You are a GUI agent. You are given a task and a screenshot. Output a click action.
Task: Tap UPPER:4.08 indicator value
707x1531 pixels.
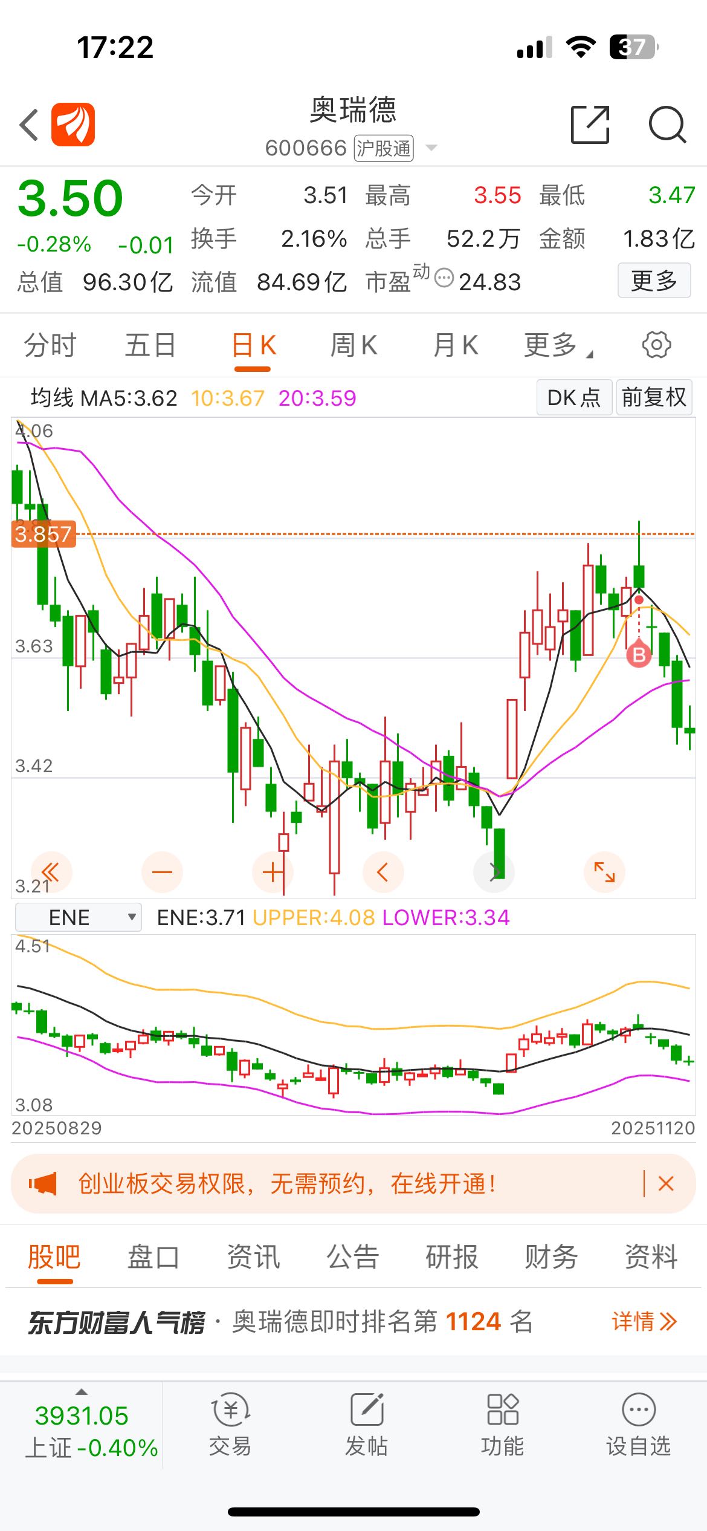click(x=314, y=917)
